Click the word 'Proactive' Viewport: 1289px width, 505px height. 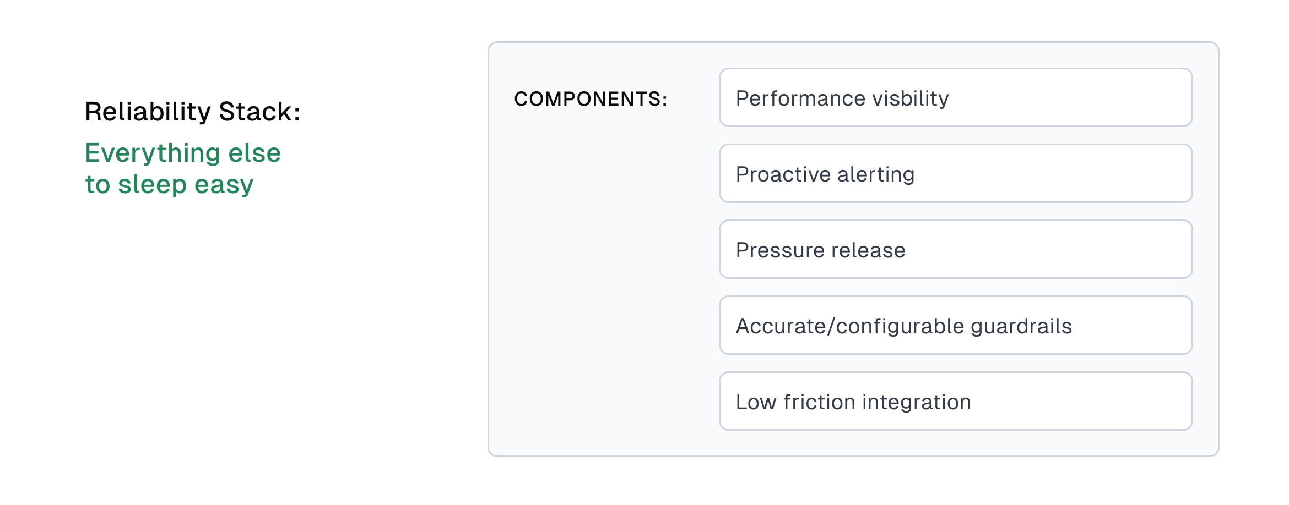point(783,174)
